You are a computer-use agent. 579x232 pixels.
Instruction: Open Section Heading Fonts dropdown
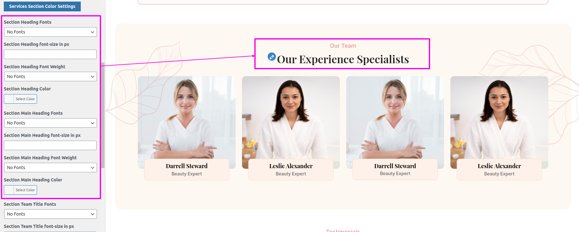coord(50,32)
